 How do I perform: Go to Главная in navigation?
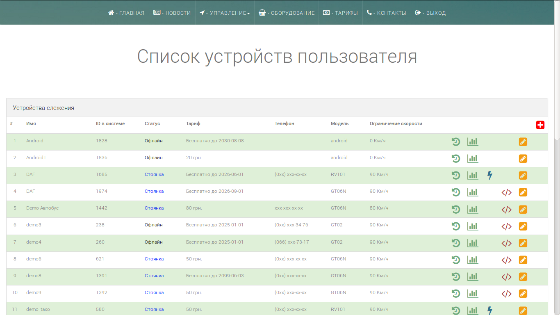tap(126, 13)
